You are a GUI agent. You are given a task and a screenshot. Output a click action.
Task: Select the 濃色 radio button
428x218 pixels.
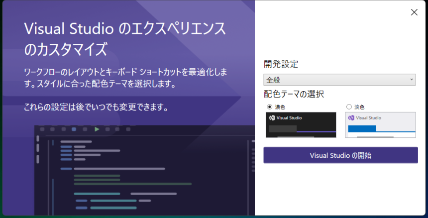pos(270,107)
